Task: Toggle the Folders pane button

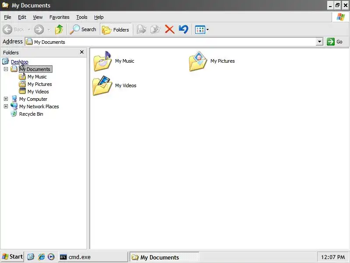Action: pos(115,29)
